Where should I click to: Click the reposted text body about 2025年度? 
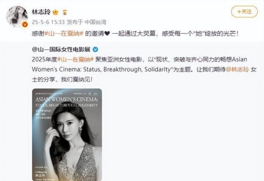click(x=144, y=69)
